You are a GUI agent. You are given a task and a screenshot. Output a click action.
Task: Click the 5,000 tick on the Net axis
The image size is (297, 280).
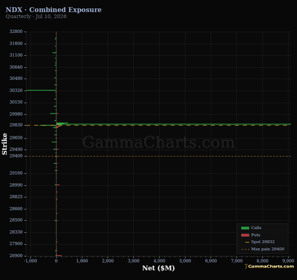pos(185,261)
